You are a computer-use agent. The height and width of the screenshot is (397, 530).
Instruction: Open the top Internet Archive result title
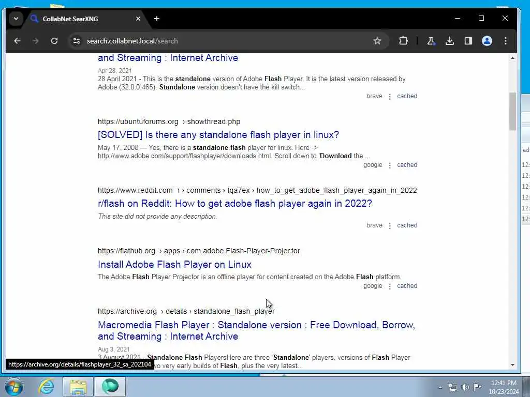coord(168,58)
